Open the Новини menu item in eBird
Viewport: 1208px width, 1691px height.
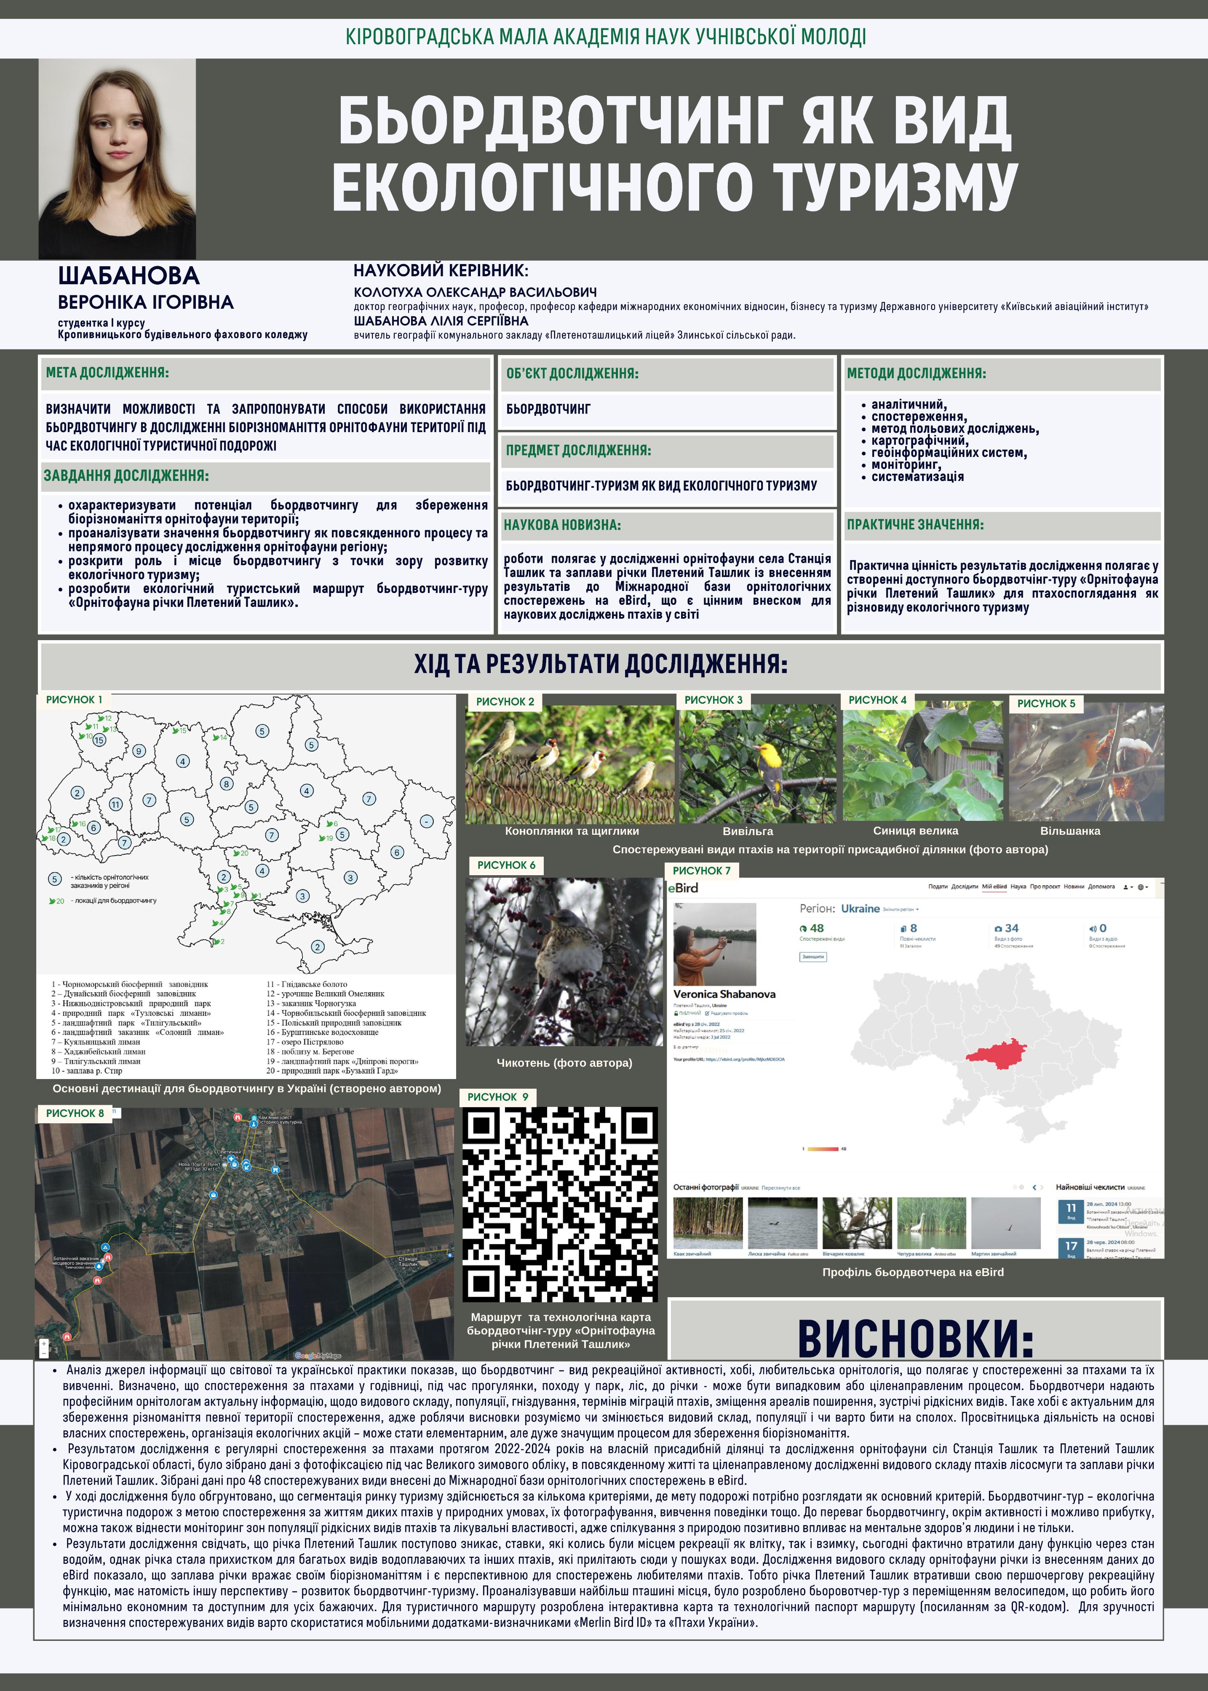1074,887
